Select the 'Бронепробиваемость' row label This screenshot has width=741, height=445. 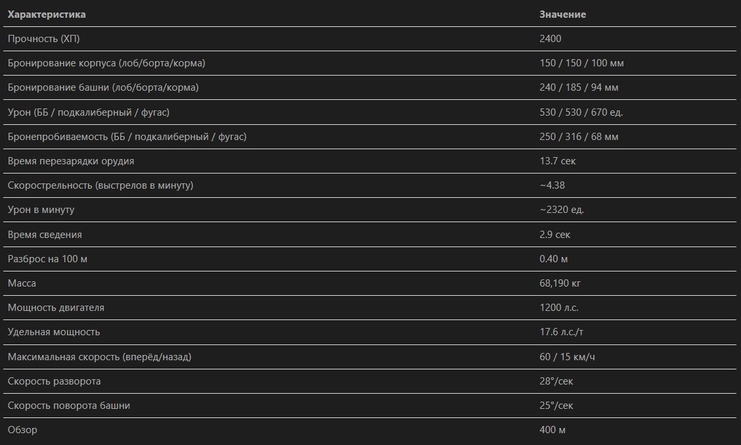tap(127, 137)
